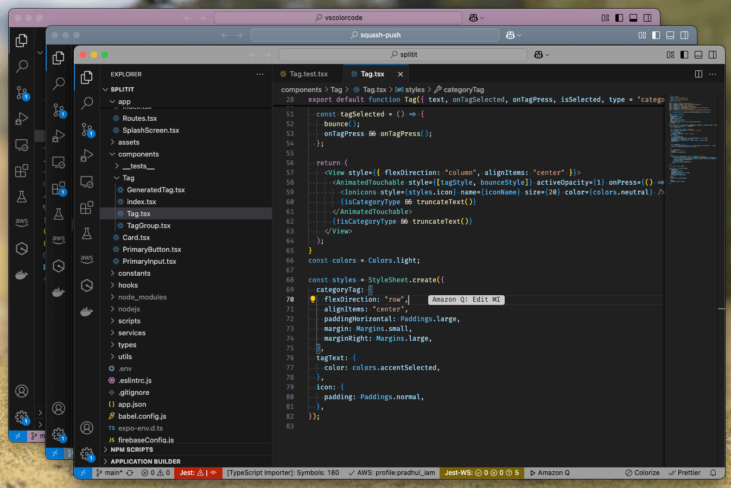
Task: Run Colorize from the status bar
Action: (x=643, y=472)
